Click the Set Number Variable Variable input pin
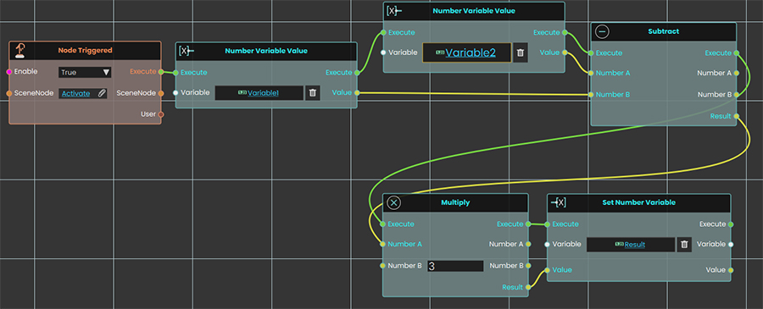763x309 pixels. click(x=548, y=244)
